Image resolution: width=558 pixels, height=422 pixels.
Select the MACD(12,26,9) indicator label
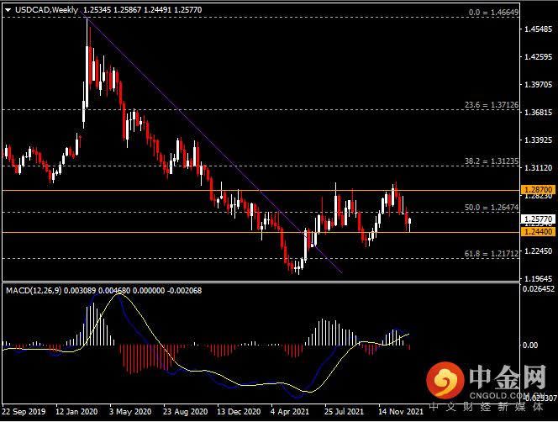point(34,291)
